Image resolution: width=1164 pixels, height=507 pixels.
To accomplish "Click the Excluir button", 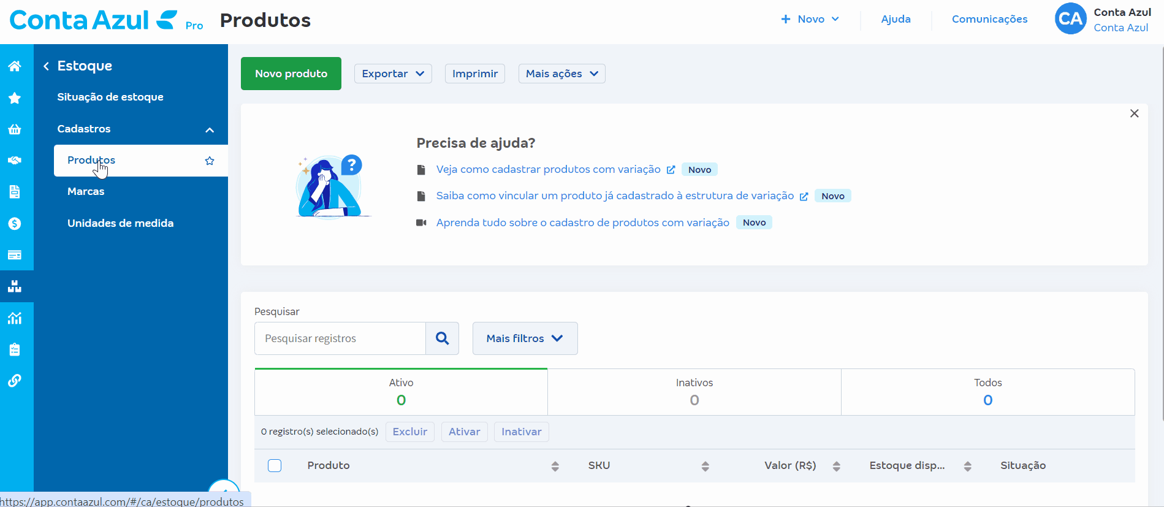I will (410, 432).
